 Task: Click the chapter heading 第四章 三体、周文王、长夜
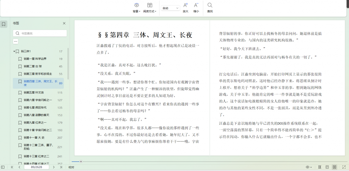pos(145,35)
